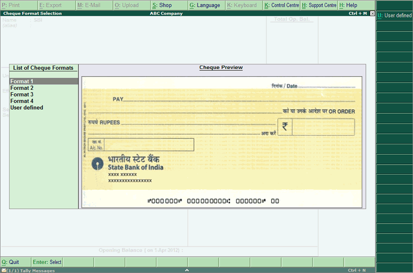Click the User defined side button
Image resolution: width=413 pixels, height=273 pixels.
coord(394,15)
